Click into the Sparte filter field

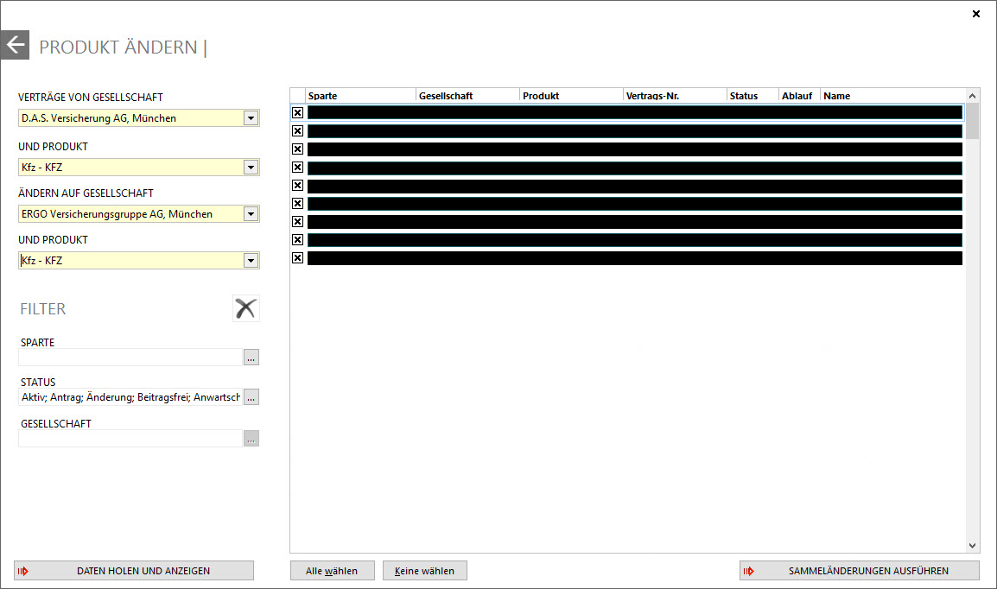tap(130, 358)
